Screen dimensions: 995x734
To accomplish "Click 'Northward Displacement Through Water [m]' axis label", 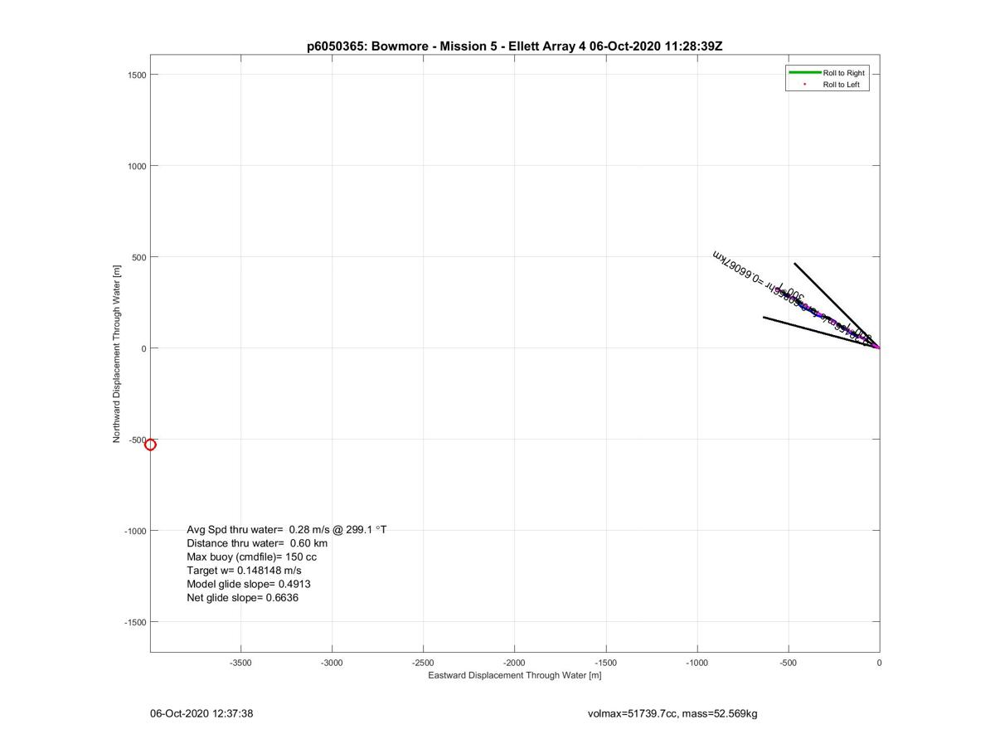I will pyautogui.click(x=117, y=353).
